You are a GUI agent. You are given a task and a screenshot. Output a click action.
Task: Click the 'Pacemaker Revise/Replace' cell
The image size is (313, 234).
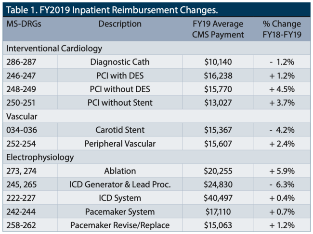pos(120,225)
